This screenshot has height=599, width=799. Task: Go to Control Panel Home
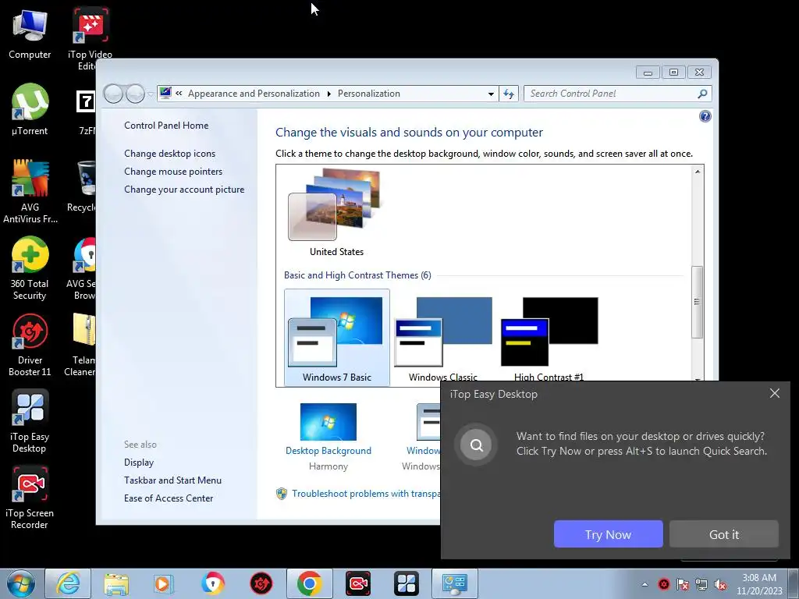coord(166,126)
